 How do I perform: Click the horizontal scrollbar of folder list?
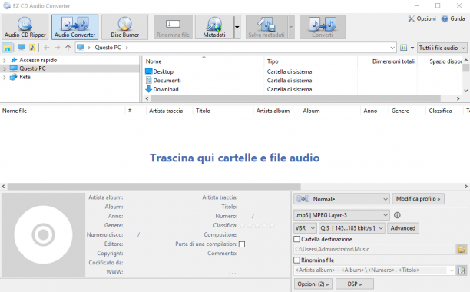[x=296, y=98]
